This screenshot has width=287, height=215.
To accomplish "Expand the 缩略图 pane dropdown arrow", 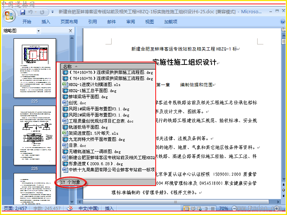I will [38, 31].
